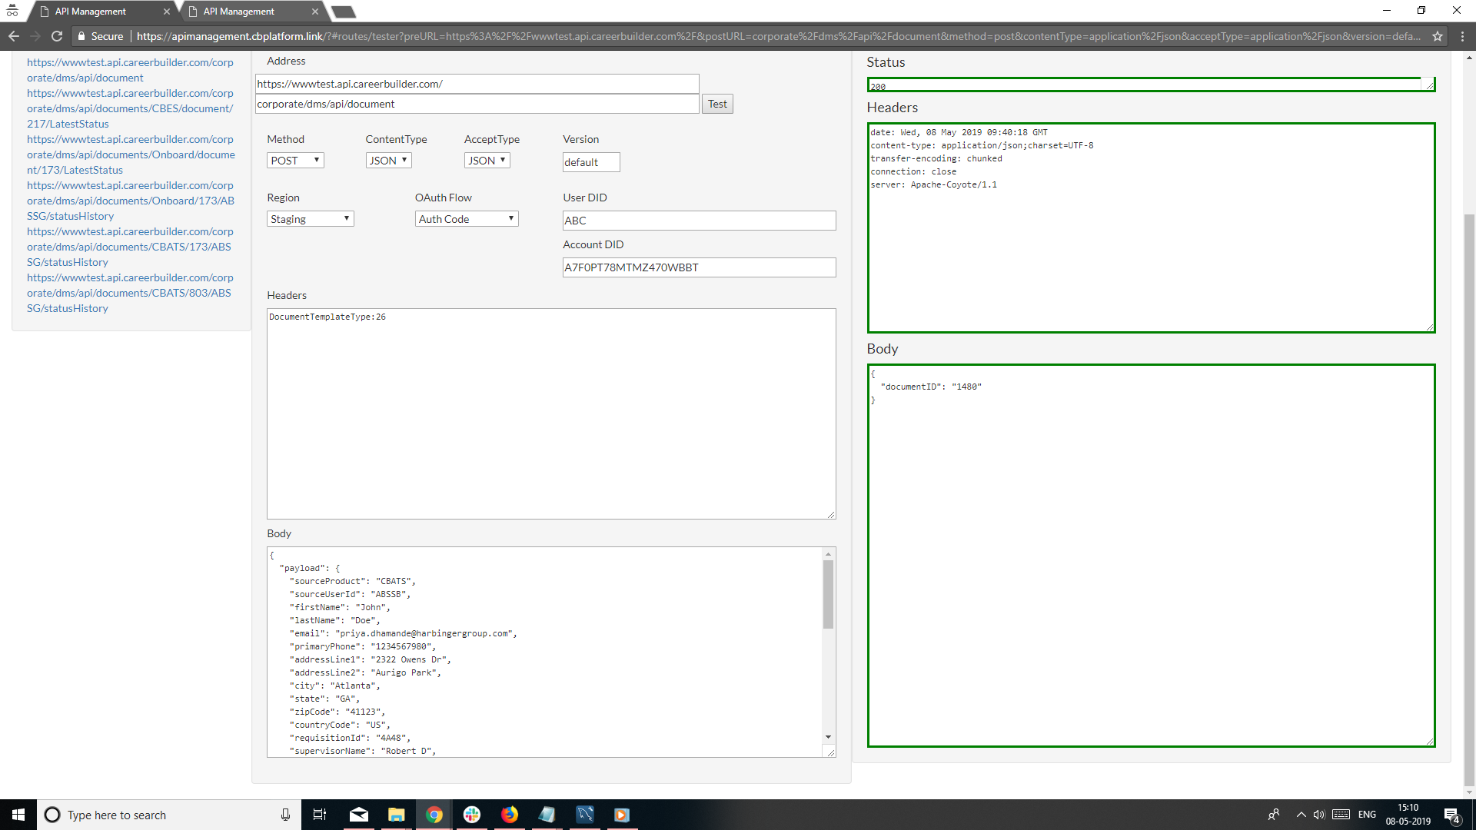This screenshot has height=830, width=1476.
Task: Open the CBES/document/217/LatestStatus link
Action: click(x=130, y=108)
